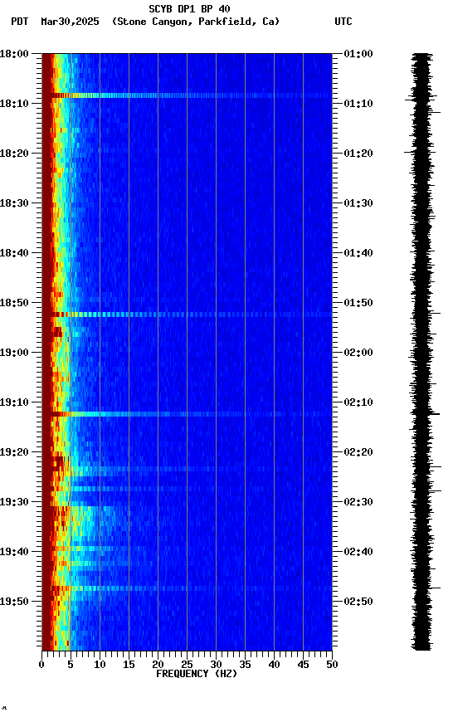Click the 40 Hz frequency axis label

coord(275,665)
